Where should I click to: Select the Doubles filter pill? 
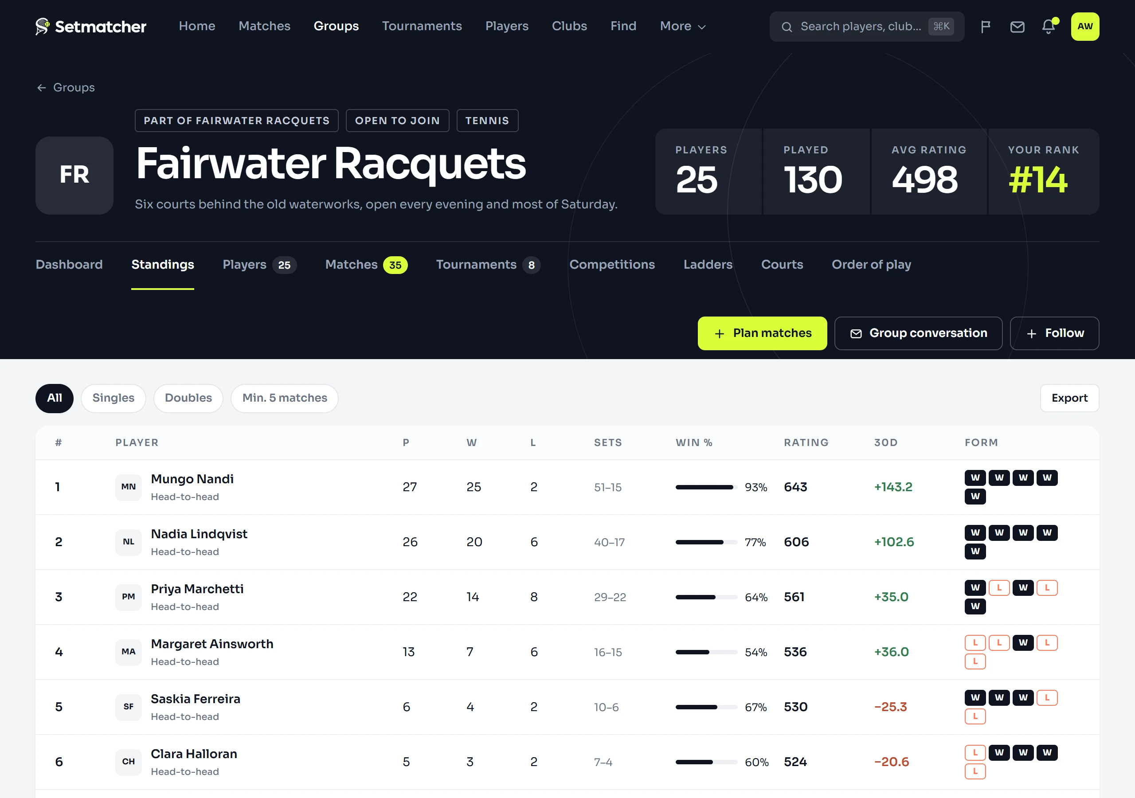188,398
